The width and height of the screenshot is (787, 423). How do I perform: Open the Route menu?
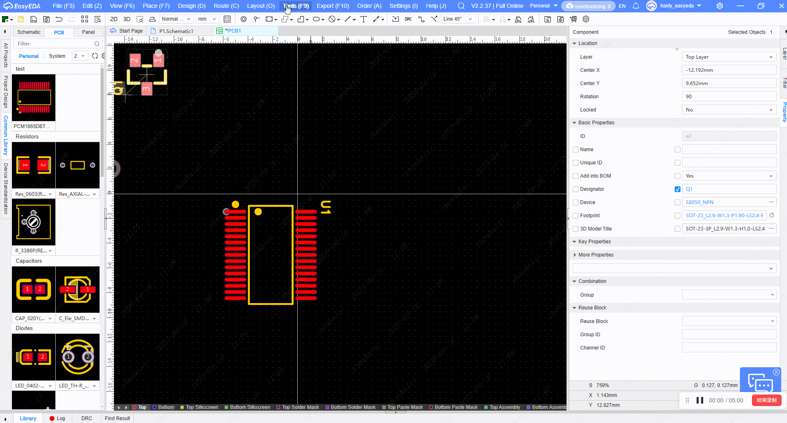(226, 6)
